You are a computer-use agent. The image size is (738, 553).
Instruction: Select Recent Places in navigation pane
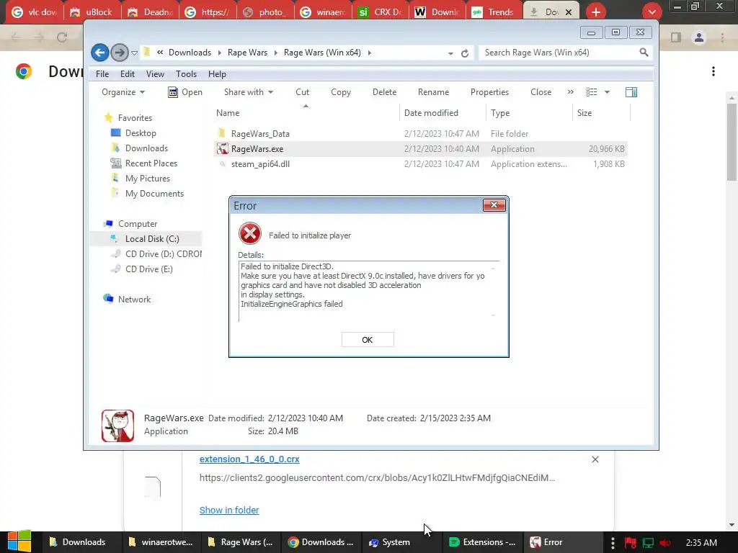pos(151,163)
